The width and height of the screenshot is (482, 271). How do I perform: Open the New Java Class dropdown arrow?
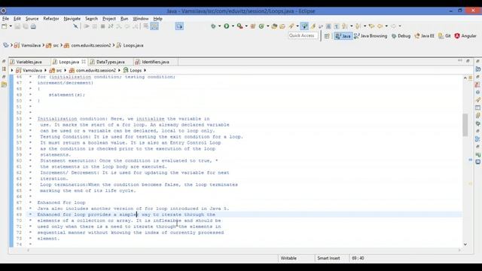click(268, 26)
